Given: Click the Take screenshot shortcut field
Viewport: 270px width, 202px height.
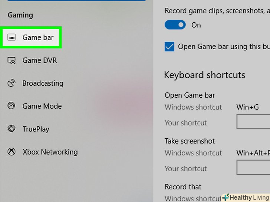Looking at the screenshot, I should tap(253, 167).
